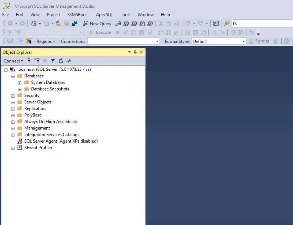
Task: Open the Object Explorer filter
Action: (x=53, y=61)
